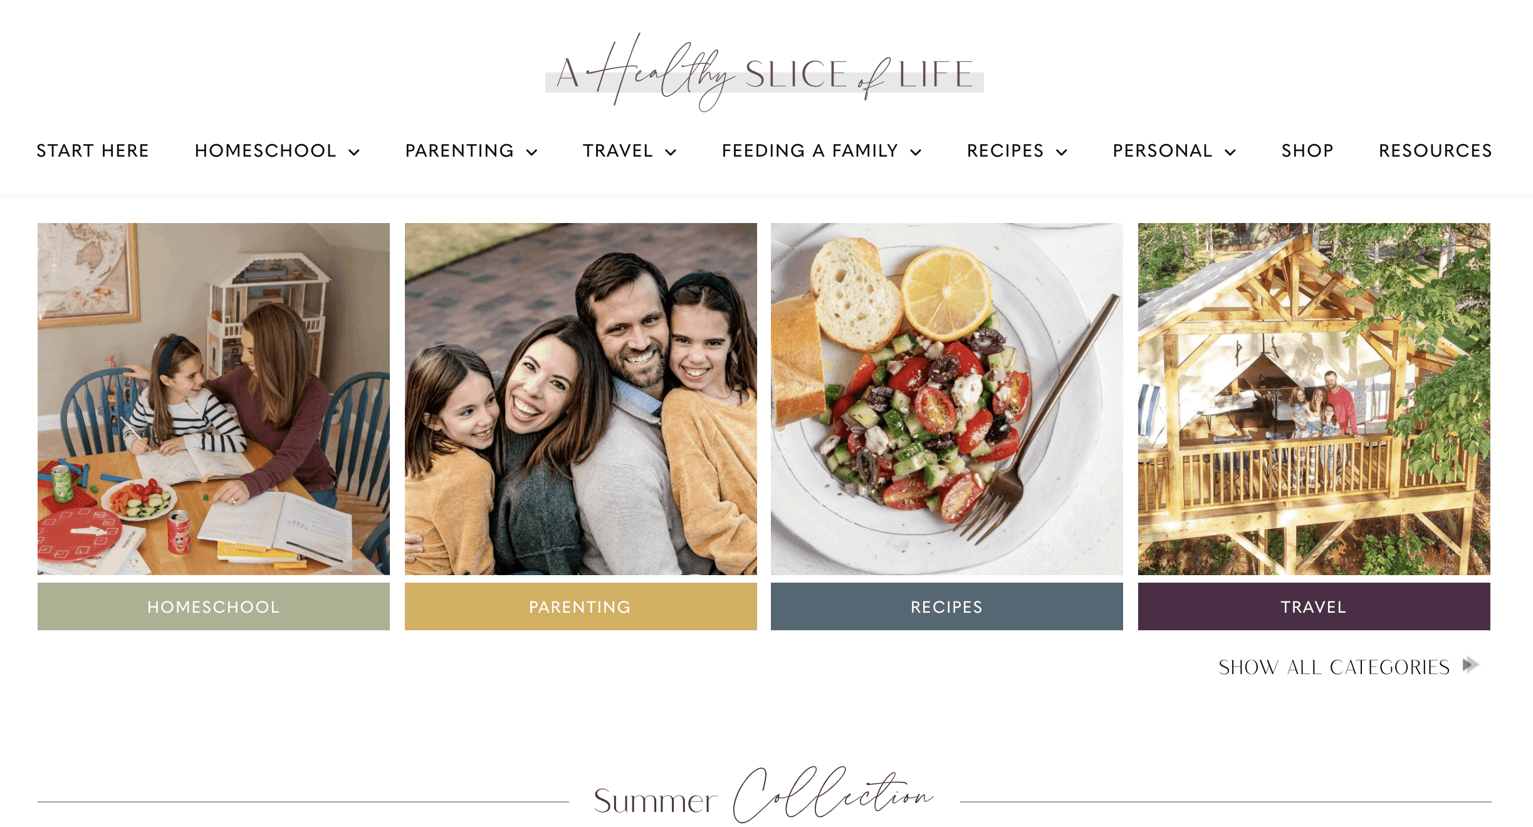Expand the Parenting menu chevron

[531, 152]
